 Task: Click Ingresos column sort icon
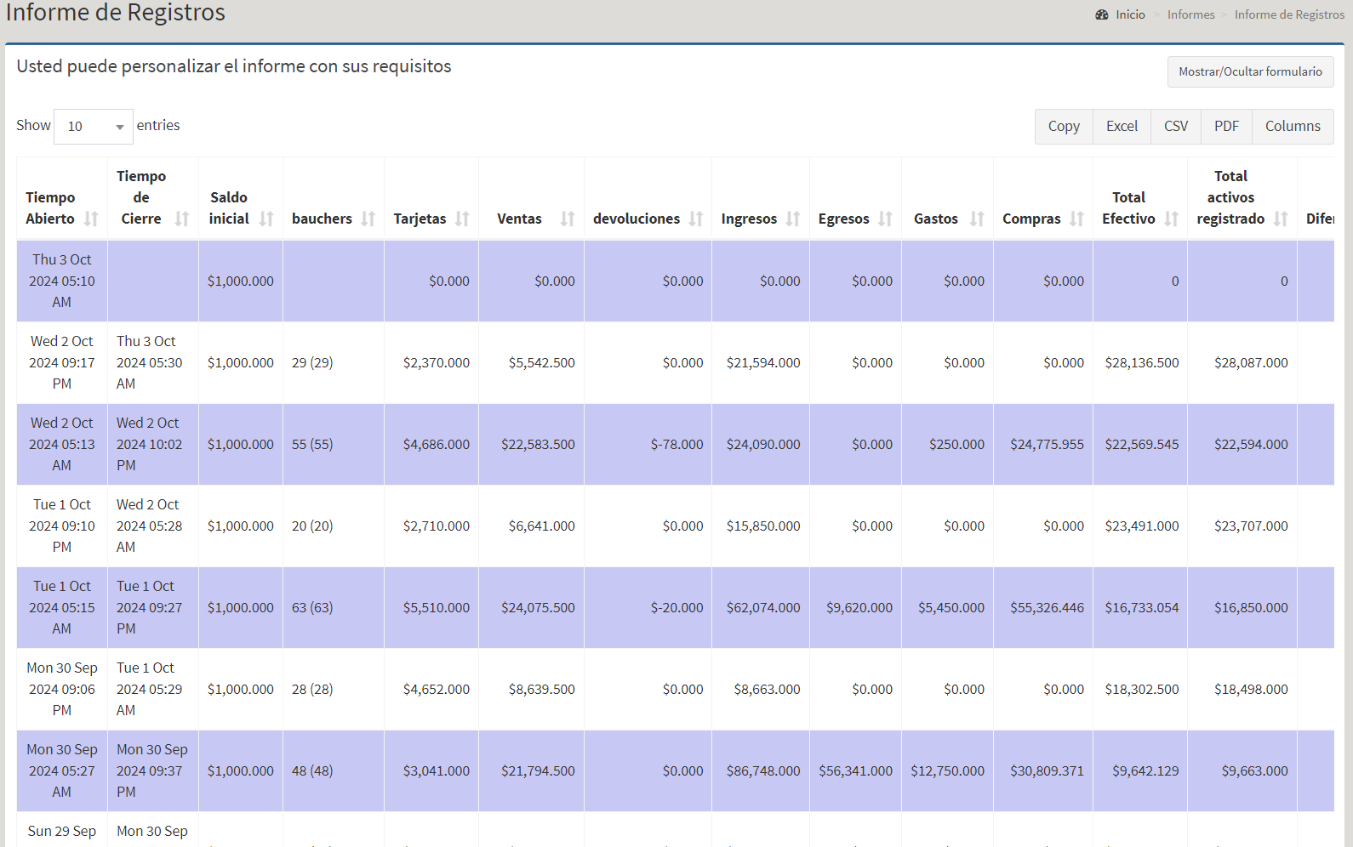click(x=793, y=219)
